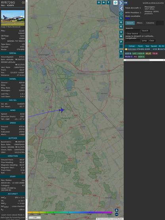Click the Ireland flag icon in table row
This screenshot has height=220, width=165.
pyautogui.click(x=126, y=49)
